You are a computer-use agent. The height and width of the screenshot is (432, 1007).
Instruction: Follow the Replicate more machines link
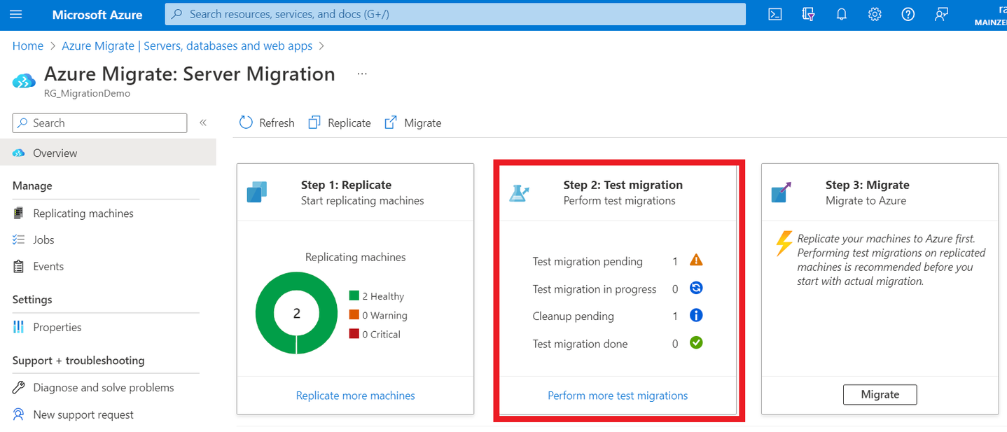point(355,396)
